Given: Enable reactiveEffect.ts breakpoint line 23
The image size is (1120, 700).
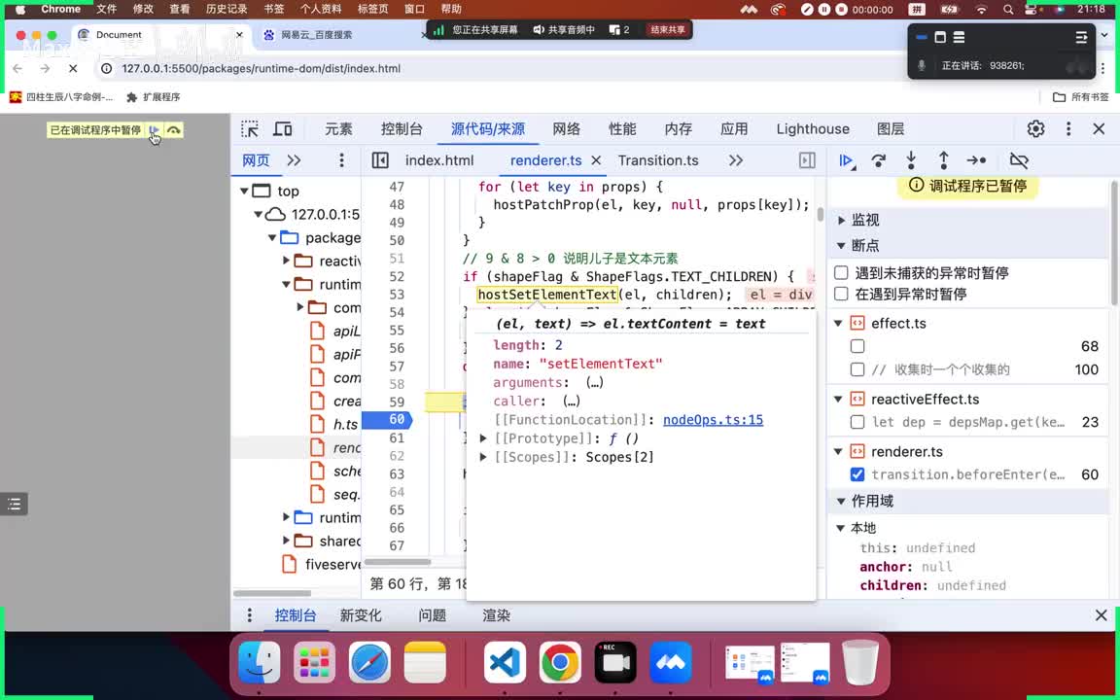Looking at the screenshot, I should [857, 422].
